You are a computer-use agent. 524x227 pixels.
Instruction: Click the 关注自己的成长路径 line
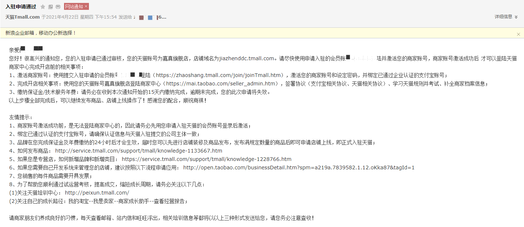[98, 201]
